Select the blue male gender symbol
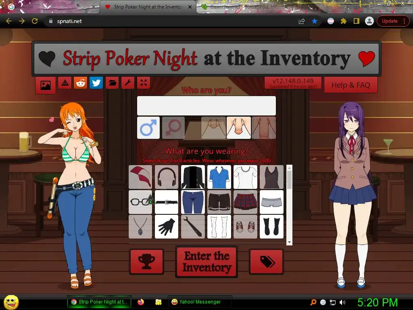This screenshot has height=310, width=413. click(148, 128)
